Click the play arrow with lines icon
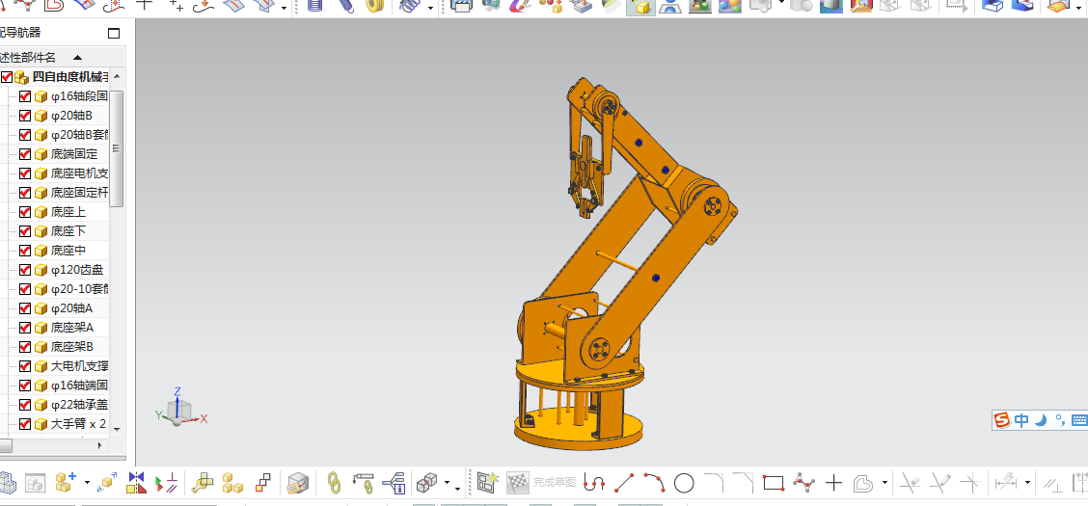 (x=167, y=483)
